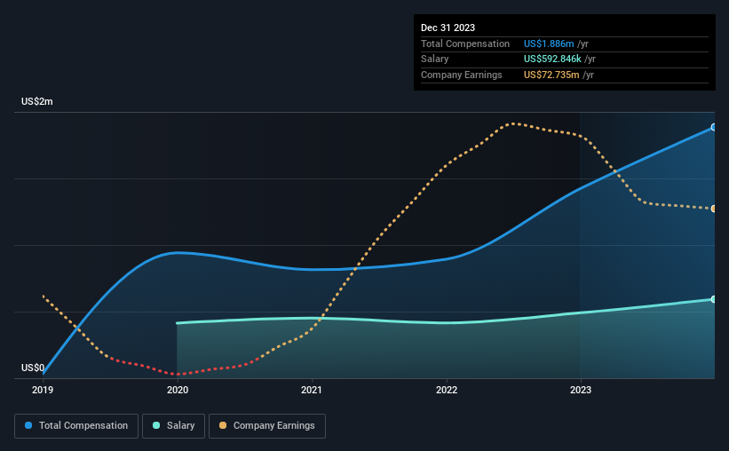This screenshot has height=451, width=729.
Task: Click the US$72.735m company earnings value
Action: [551, 75]
